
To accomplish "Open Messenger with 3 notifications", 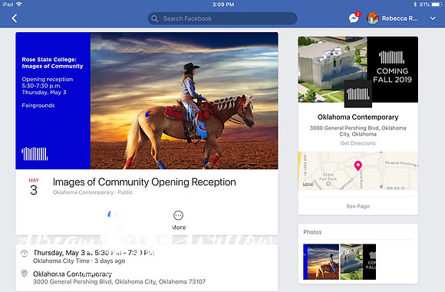I will click(x=354, y=18).
